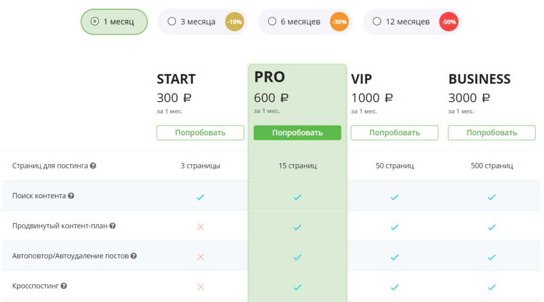Screen dimensions: 544x302
Task: Click the PRO plan heading
Action: point(270,77)
